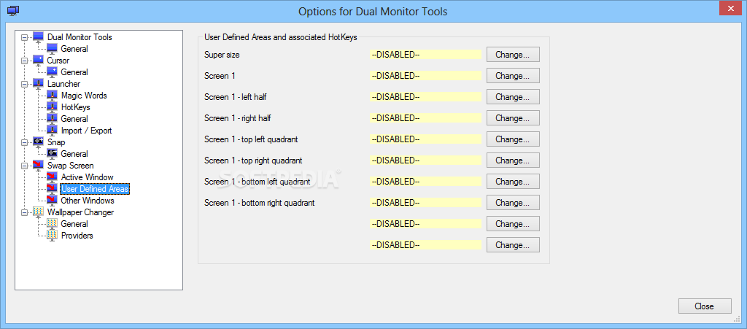
Task: Click the bottom right quadrant hotkey field
Action: (x=425, y=203)
